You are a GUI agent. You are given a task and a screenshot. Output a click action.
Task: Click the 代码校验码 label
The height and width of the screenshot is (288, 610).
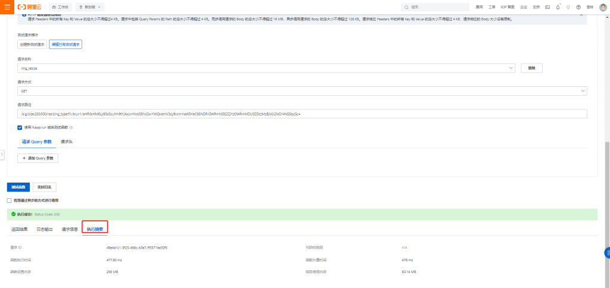pos(315,248)
